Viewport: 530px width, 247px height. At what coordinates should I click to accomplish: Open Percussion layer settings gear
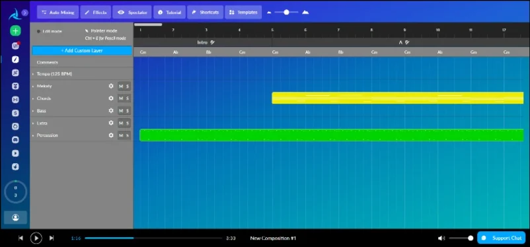[111, 135]
